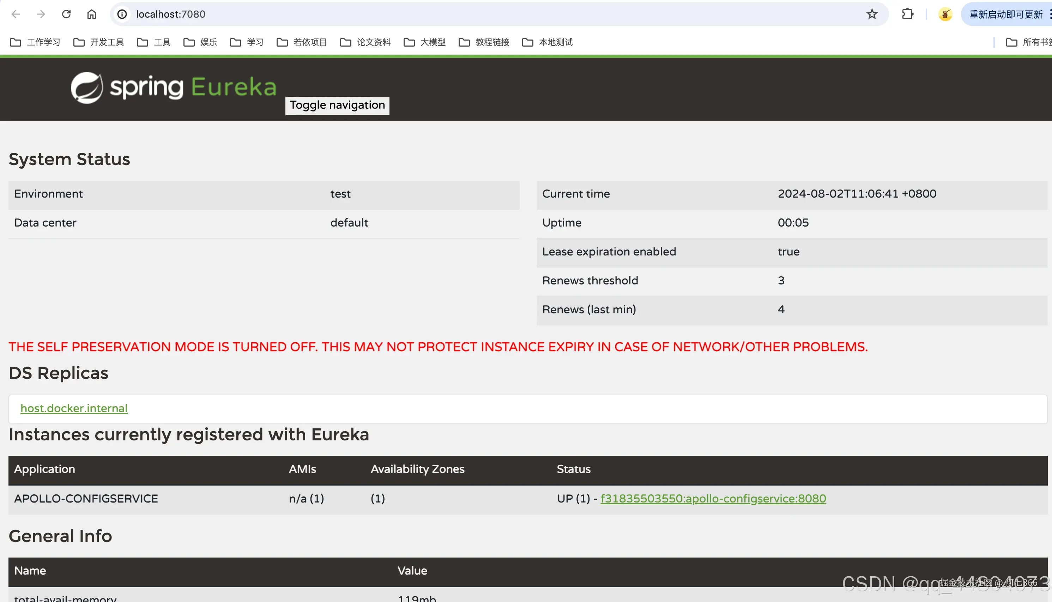
Task: View site info icon beside URL
Action: click(122, 14)
